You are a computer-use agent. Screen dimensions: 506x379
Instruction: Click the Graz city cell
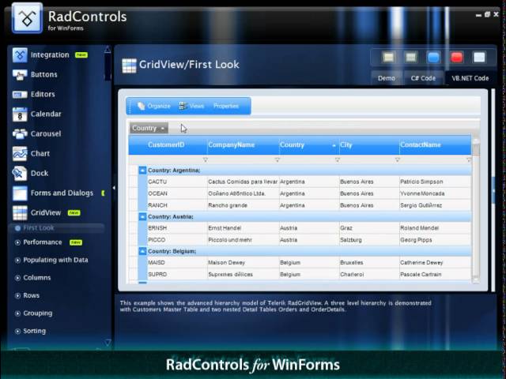[369, 228]
